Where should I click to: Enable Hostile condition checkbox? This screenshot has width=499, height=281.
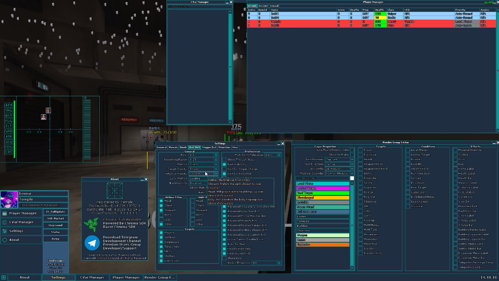click(408, 159)
